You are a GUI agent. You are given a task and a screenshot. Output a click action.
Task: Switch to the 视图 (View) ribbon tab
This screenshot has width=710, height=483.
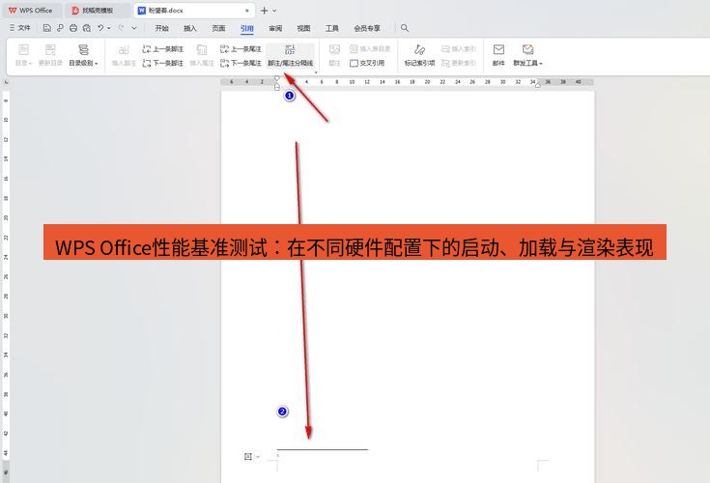coord(303,28)
